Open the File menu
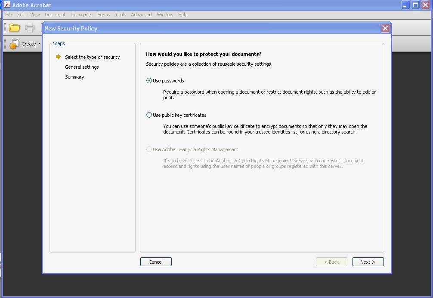This screenshot has width=433, height=298. 9,15
